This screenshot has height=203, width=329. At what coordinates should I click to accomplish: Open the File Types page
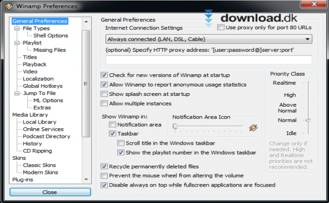coord(36,28)
